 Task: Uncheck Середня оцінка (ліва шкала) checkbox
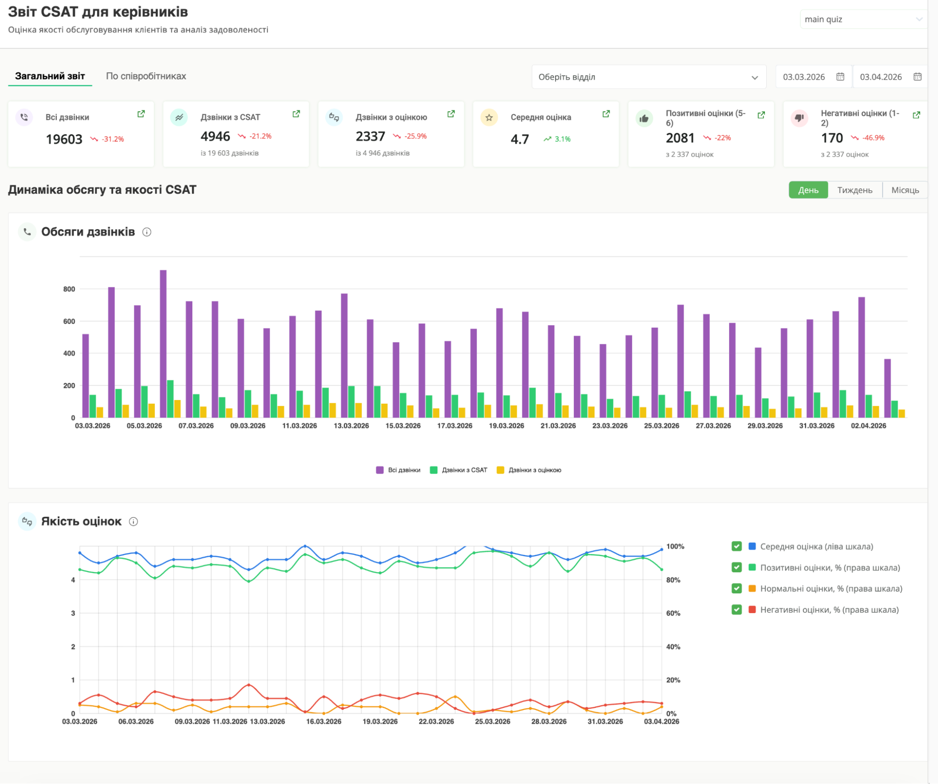coord(736,546)
